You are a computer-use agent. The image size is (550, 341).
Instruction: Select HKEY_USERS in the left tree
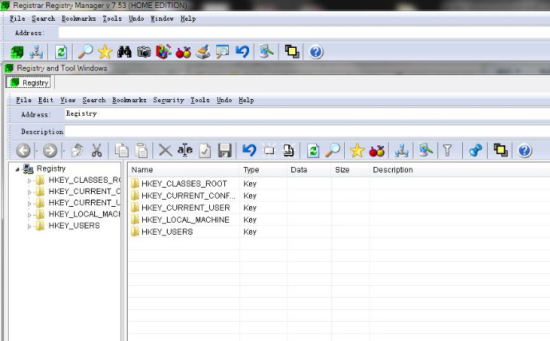(x=74, y=225)
